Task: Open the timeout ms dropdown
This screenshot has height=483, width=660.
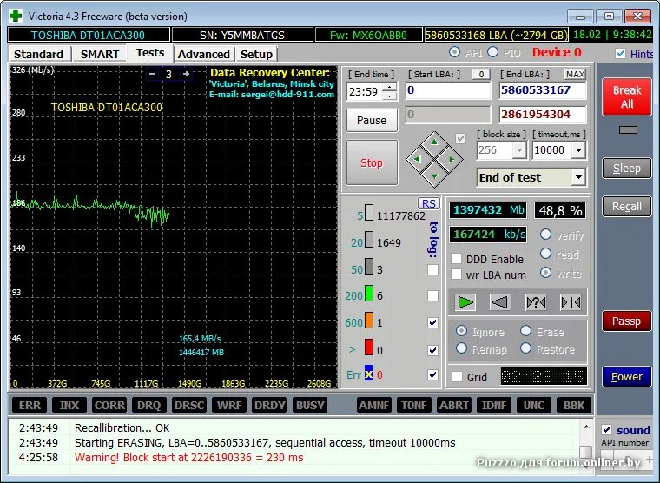Action: click(x=578, y=150)
